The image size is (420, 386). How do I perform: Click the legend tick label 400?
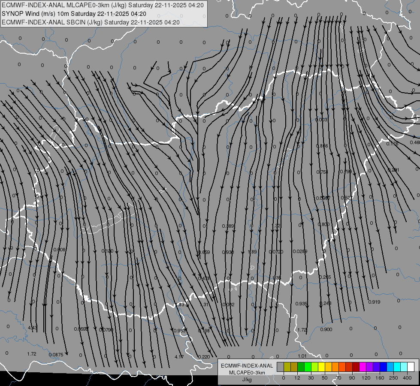click(407, 378)
